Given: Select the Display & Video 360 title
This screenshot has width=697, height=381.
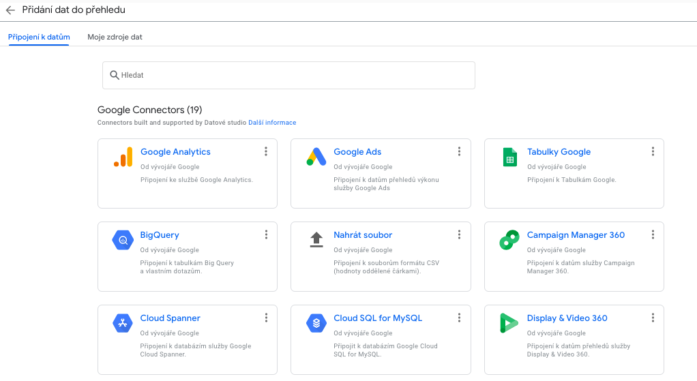Looking at the screenshot, I should pyautogui.click(x=567, y=318).
